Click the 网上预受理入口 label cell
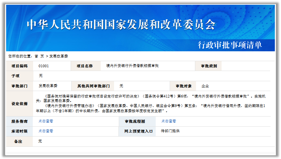This screenshot has height=159, width=281. click(x=138, y=131)
